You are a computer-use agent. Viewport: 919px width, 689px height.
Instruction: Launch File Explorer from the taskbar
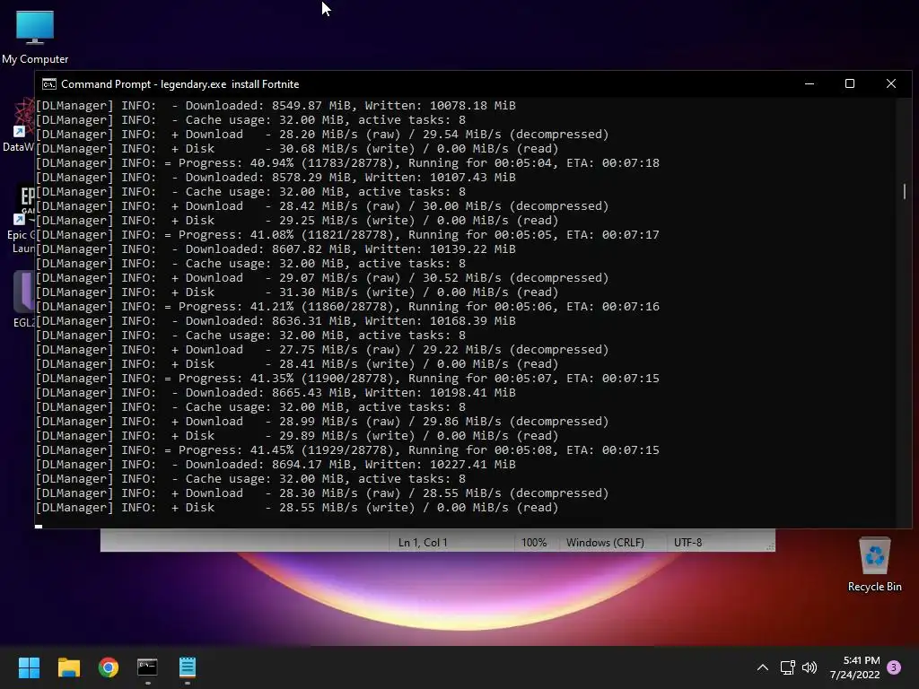pos(68,667)
